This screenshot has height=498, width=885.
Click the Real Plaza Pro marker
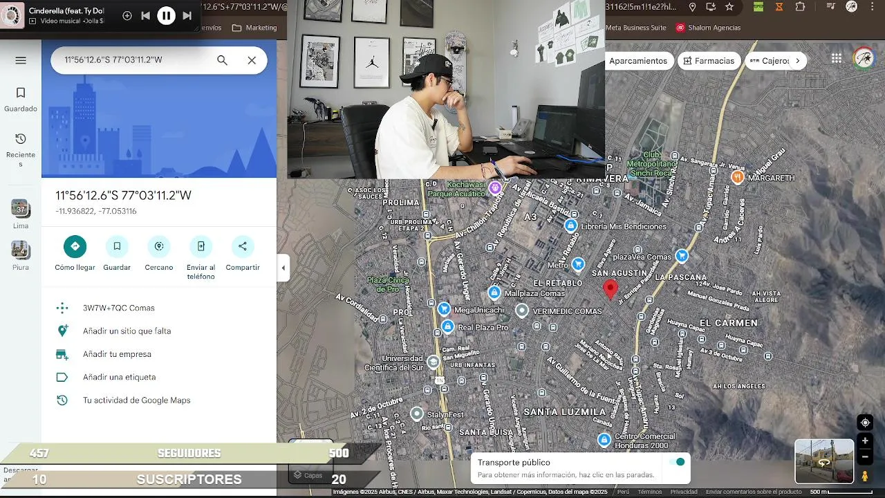[x=447, y=326]
